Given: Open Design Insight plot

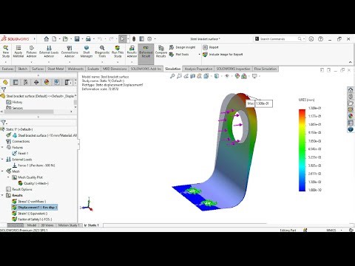Looking at the screenshot, I should point(182,47).
